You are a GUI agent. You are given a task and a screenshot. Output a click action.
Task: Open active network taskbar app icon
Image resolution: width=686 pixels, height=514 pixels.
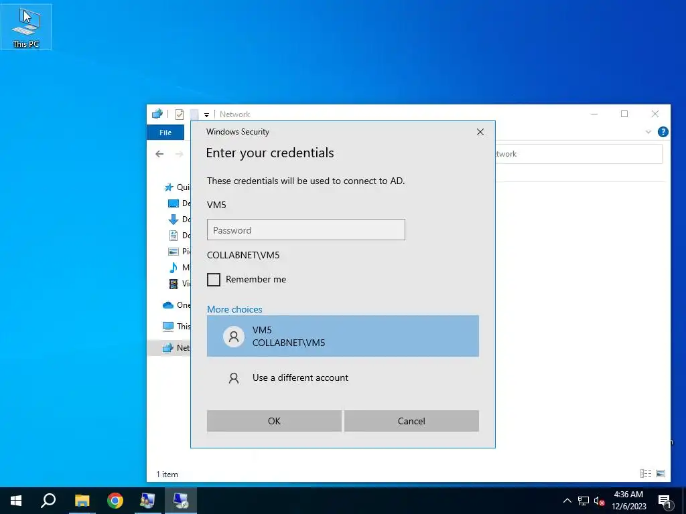[x=181, y=501]
